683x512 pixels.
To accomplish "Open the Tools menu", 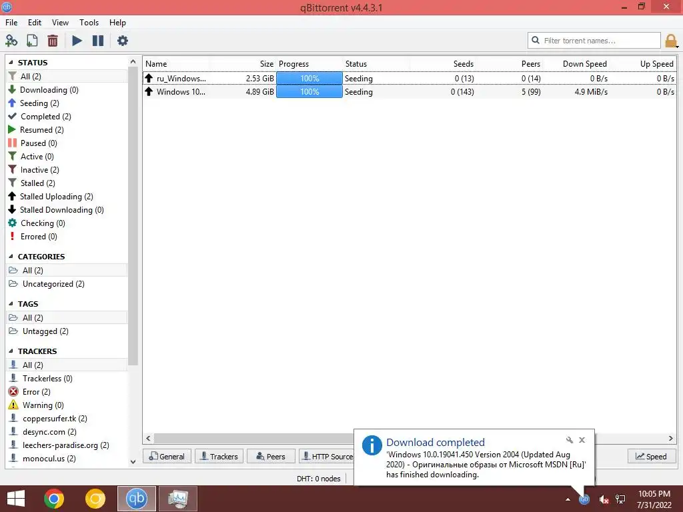I will click(89, 23).
